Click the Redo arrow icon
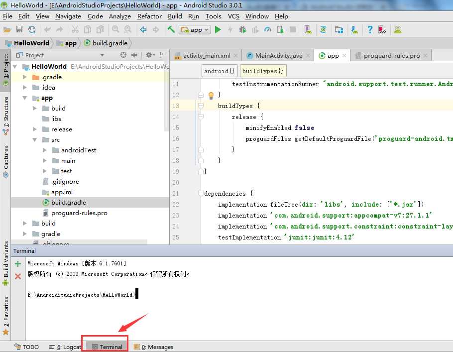Screen dimensions: 453x352 coord(60,29)
